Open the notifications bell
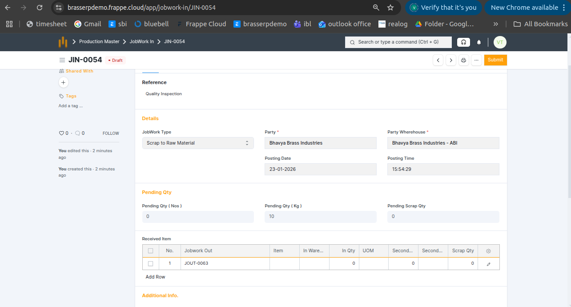The height and width of the screenshot is (307, 571). (479, 42)
